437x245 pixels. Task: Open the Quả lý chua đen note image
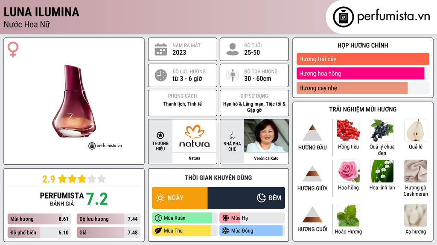point(382,130)
